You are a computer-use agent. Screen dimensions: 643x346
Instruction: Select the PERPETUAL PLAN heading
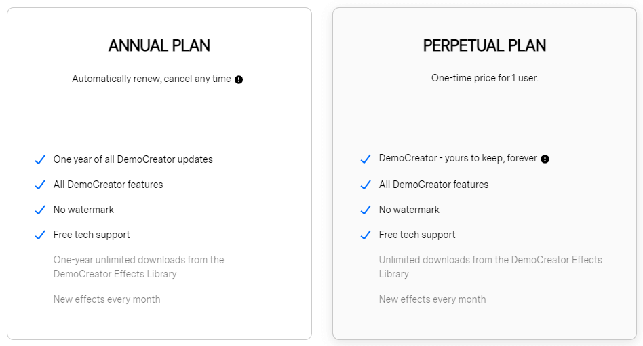(x=484, y=45)
